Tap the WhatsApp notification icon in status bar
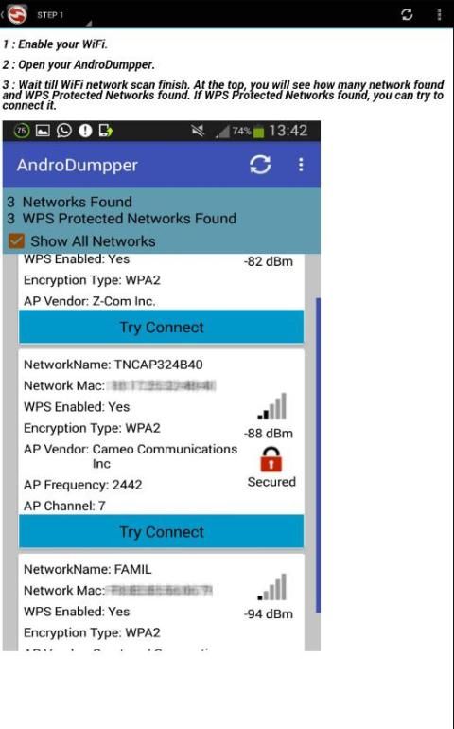This screenshot has height=729, width=454. click(x=64, y=131)
